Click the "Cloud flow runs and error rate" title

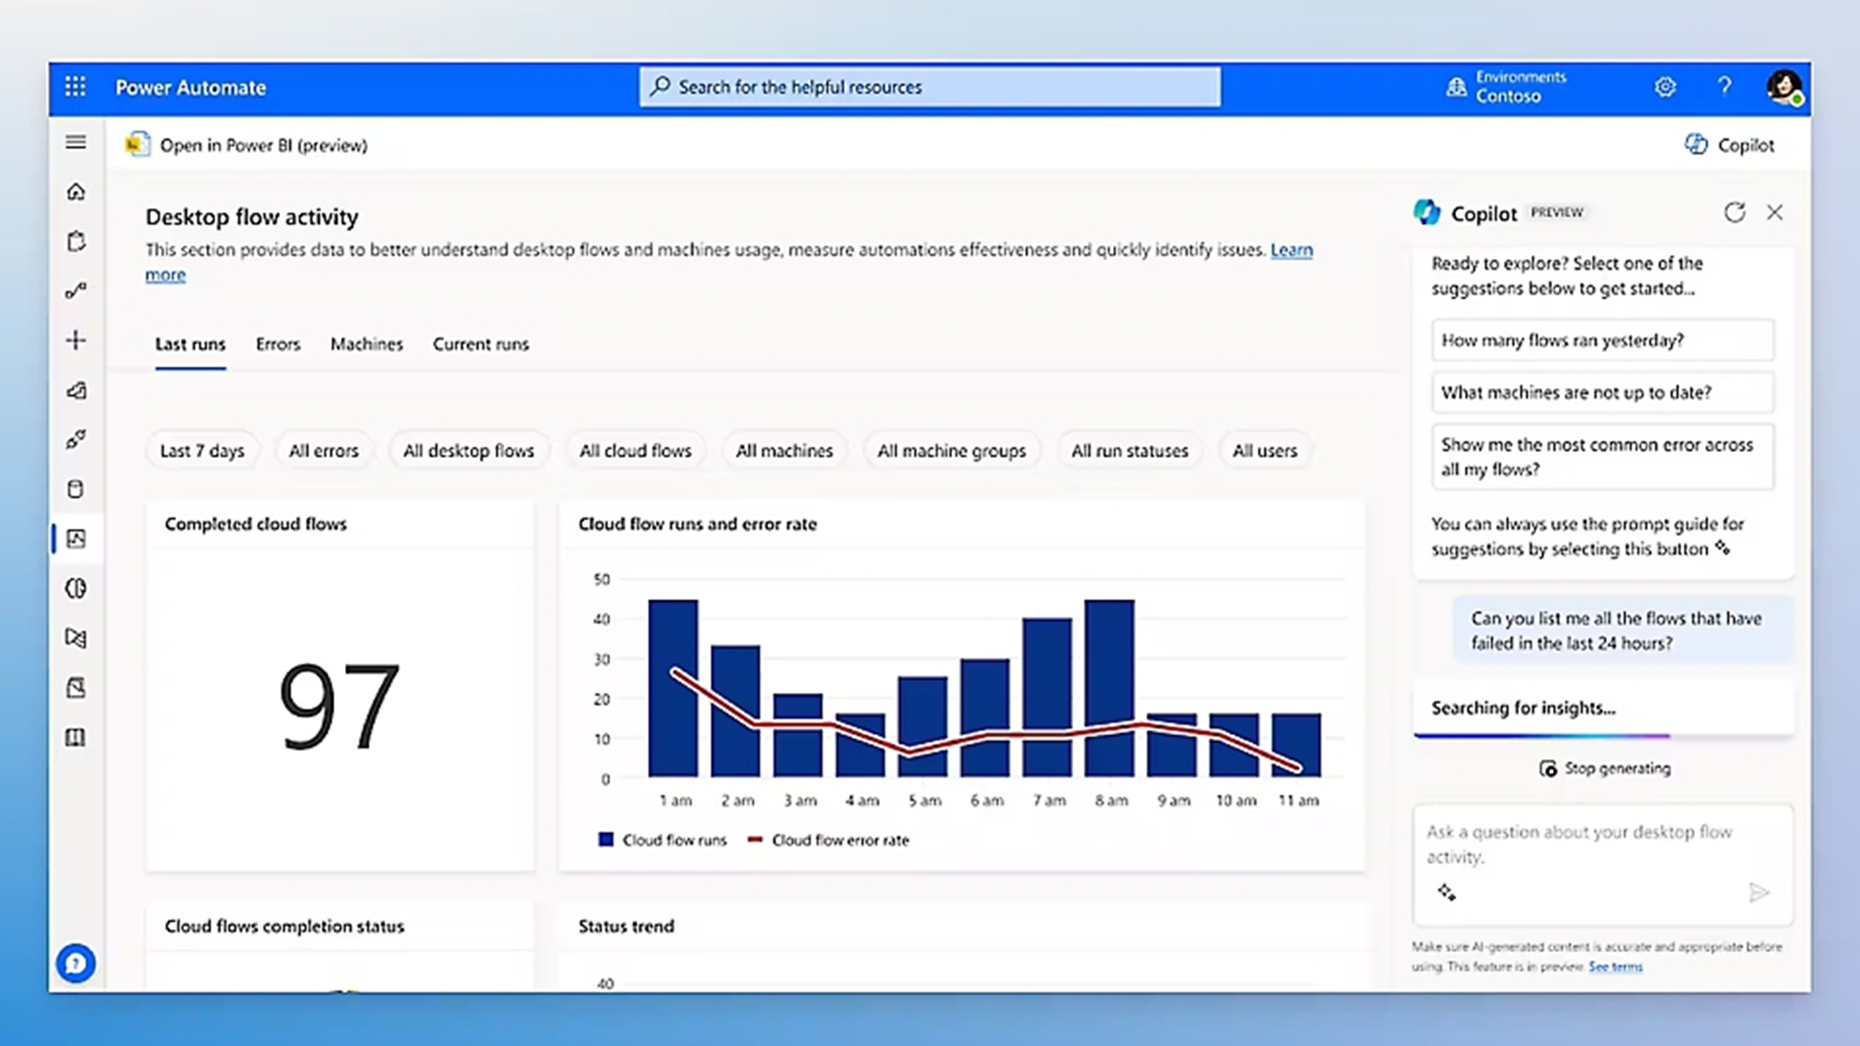coord(697,524)
